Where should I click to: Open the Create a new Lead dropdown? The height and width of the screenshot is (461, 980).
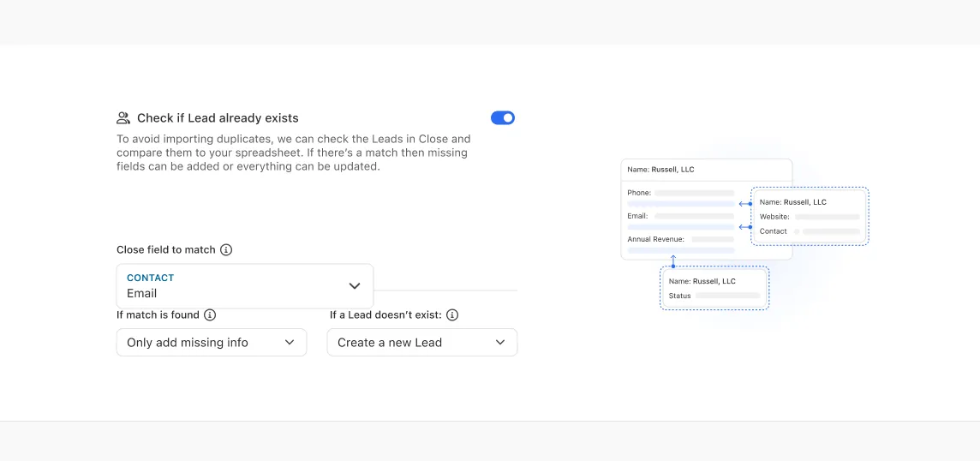pyautogui.click(x=421, y=343)
